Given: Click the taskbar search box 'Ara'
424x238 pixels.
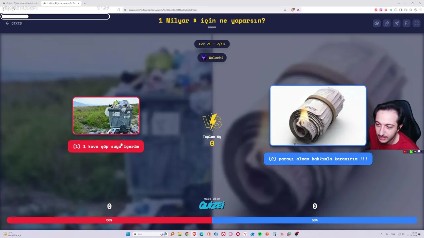Looking at the screenshot, I should coord(150,234).
